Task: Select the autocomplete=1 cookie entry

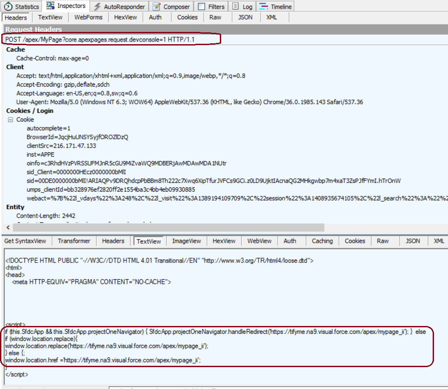Action: 49,128
